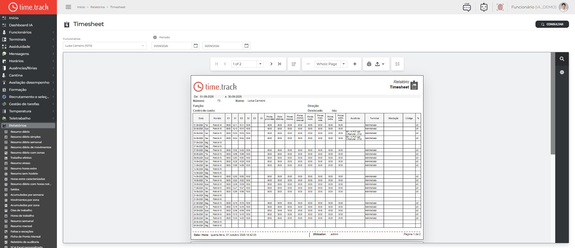Zoom in on the report with the plus button

tap(355, 64)
